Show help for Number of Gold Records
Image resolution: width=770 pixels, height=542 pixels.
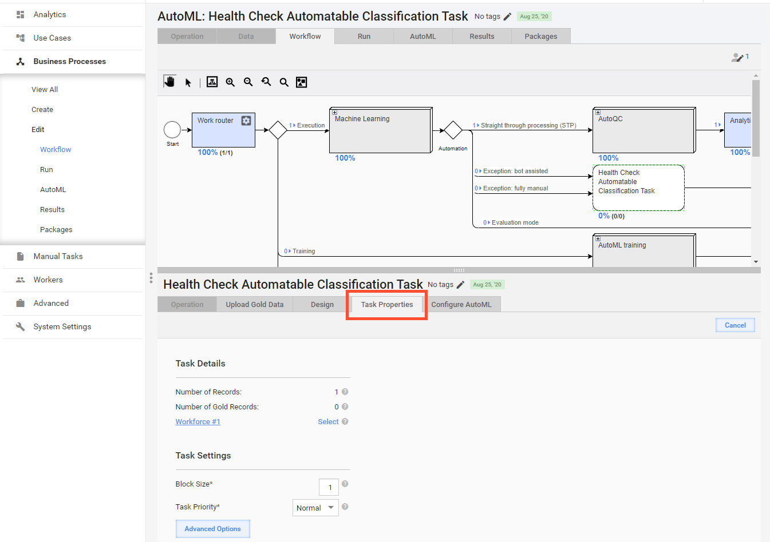coord(345,406)
